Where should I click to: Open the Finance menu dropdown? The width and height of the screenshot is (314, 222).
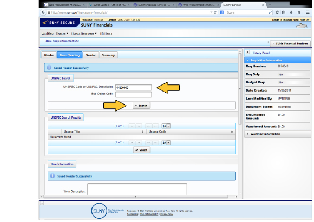[62, 34]
